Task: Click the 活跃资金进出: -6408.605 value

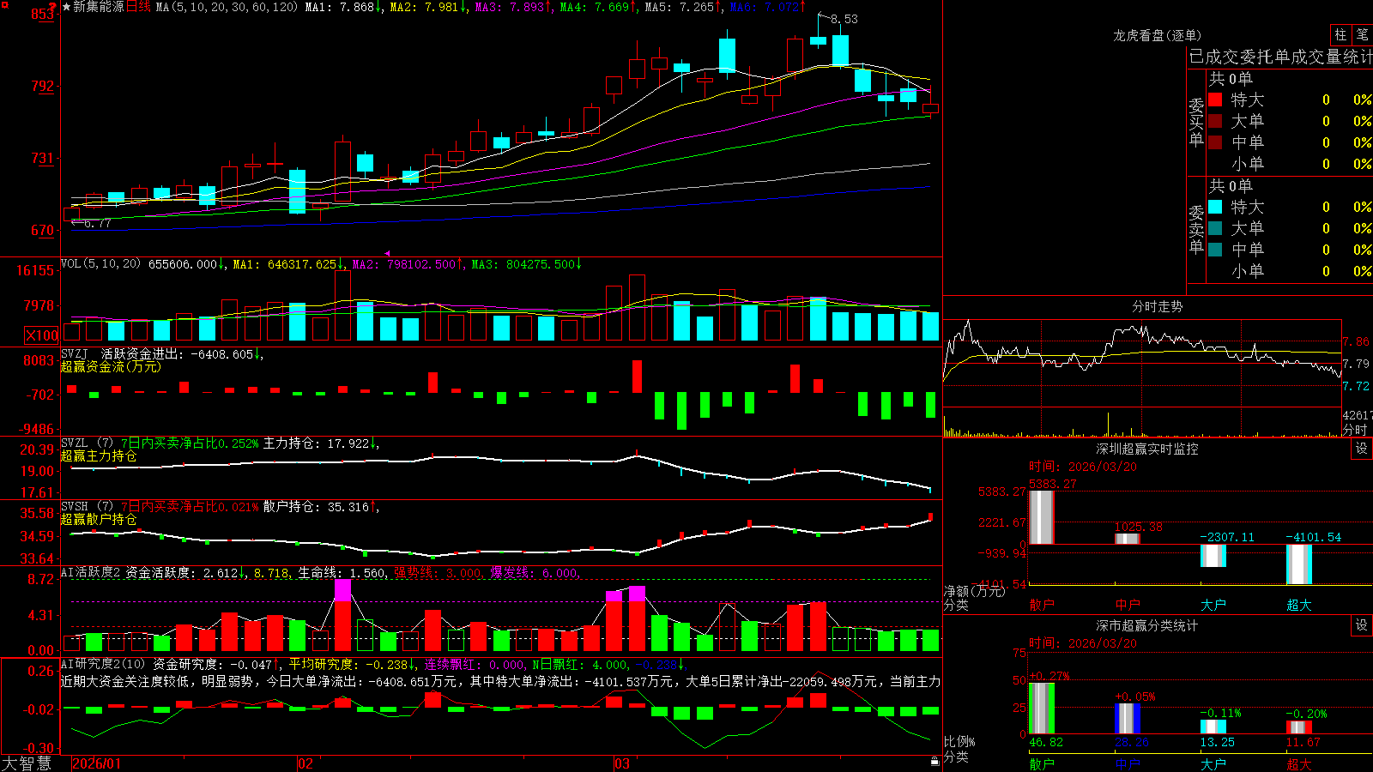Action: coord(180,353)
